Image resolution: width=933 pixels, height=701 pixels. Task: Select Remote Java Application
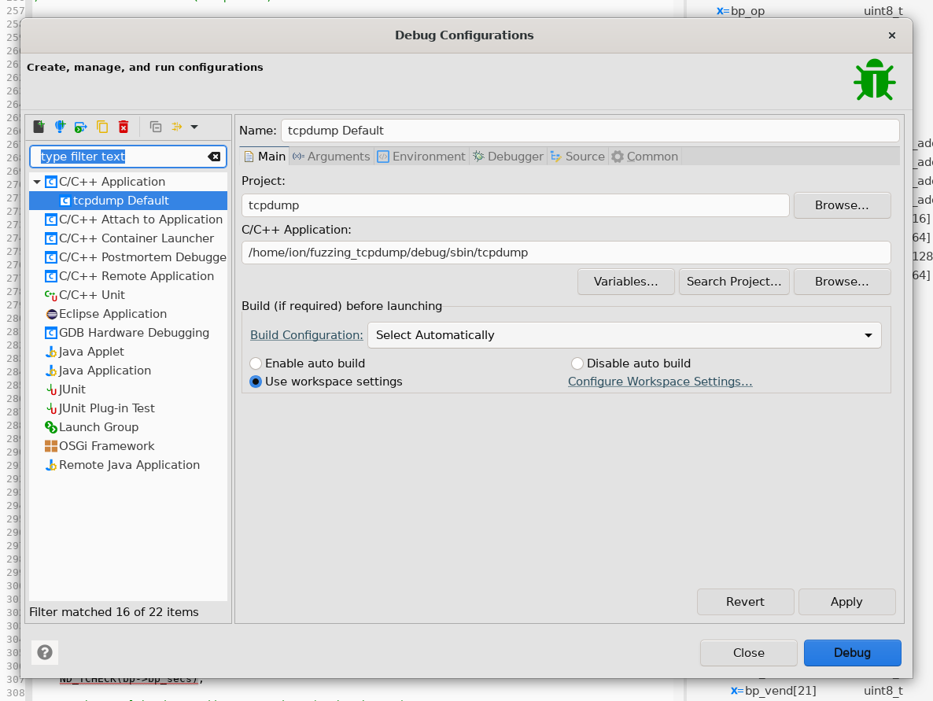click(x=122, y=465)
